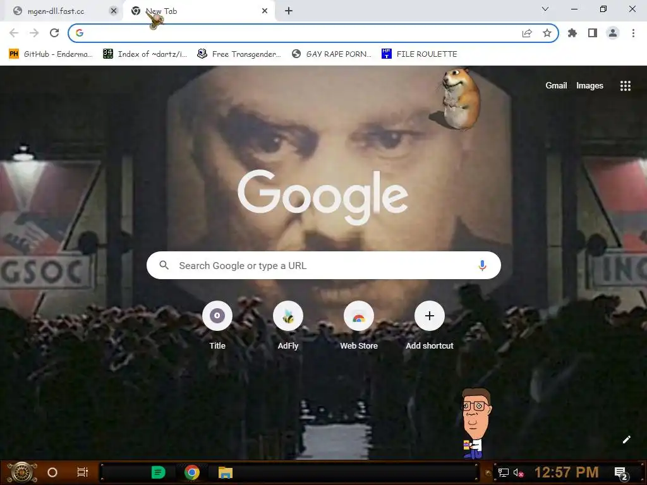
Task: Open the FILE ROULETTE bookmark
Action: 420,54
